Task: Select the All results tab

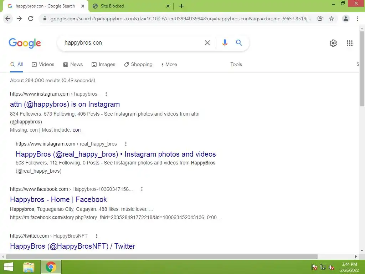Action: [x=16, y=65]
